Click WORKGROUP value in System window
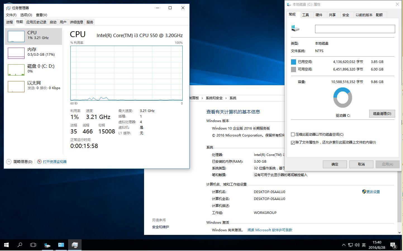Screen dimensions: 403x251 (265, 213)
